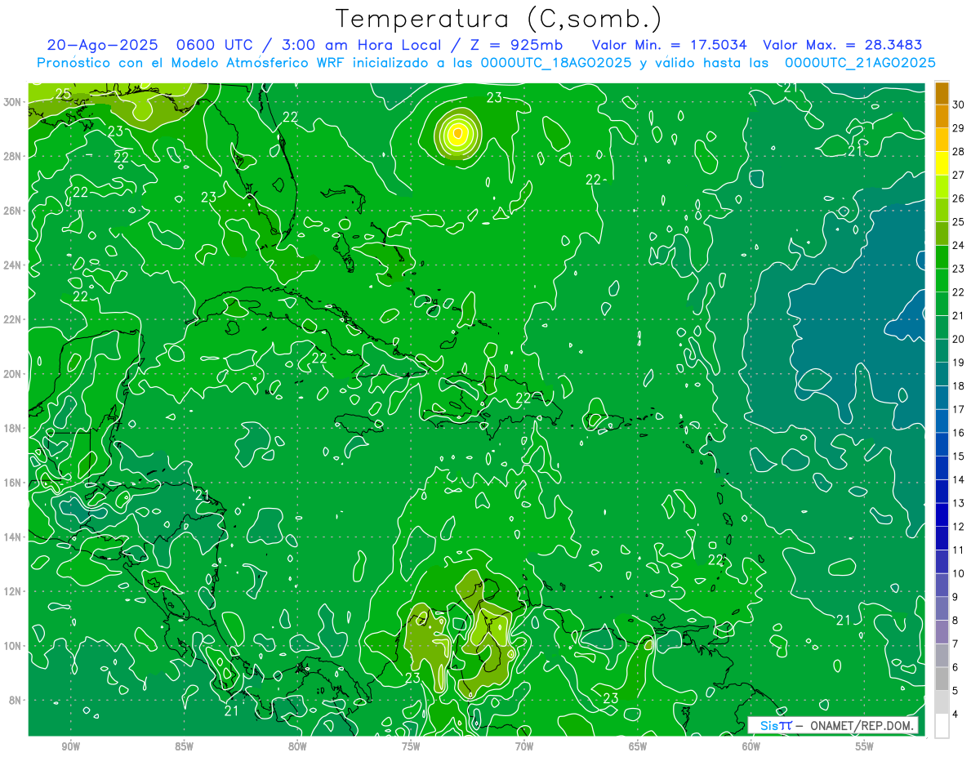Click the "18N" latitude axis label
The height and width of the screenshot is (757, 980).
[13, 428]
